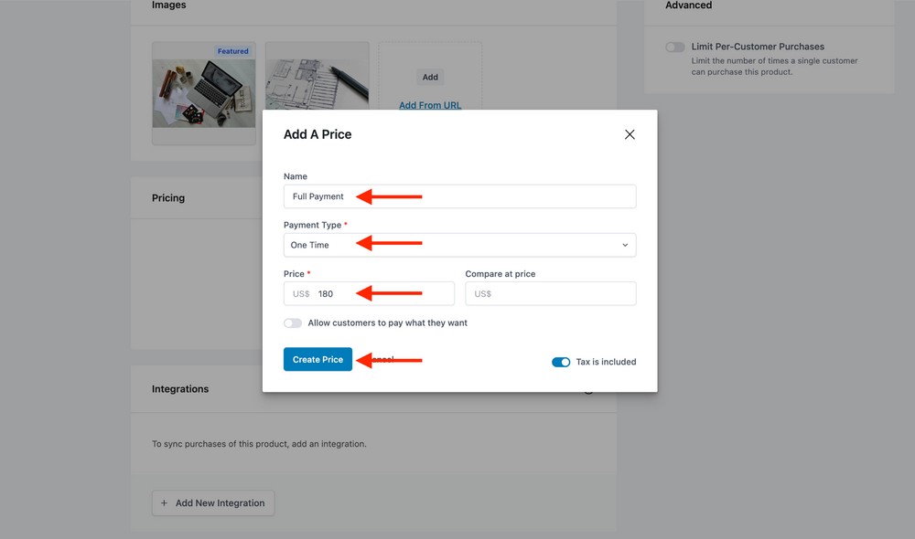Click the Add button to upload an image

(x=429, y=77)
